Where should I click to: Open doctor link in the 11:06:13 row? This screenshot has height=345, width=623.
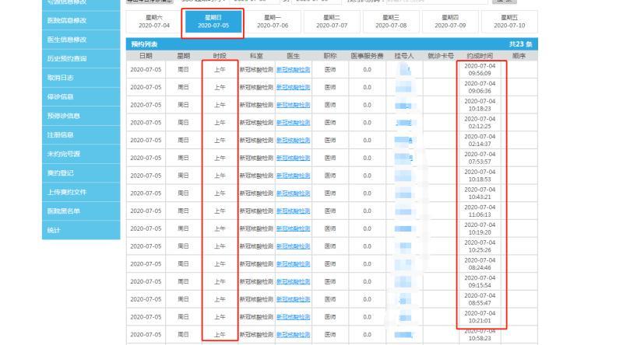coord(294,211)
